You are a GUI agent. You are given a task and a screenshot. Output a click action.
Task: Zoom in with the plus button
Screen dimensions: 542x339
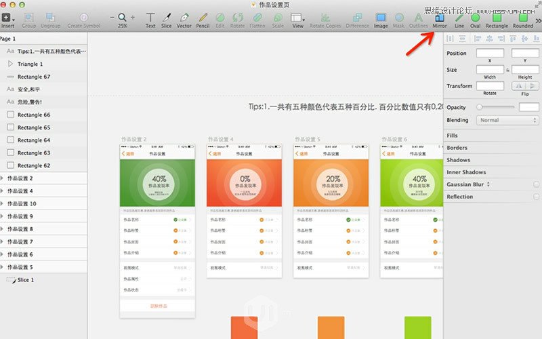pyautogui.click(x=133, y=18)
